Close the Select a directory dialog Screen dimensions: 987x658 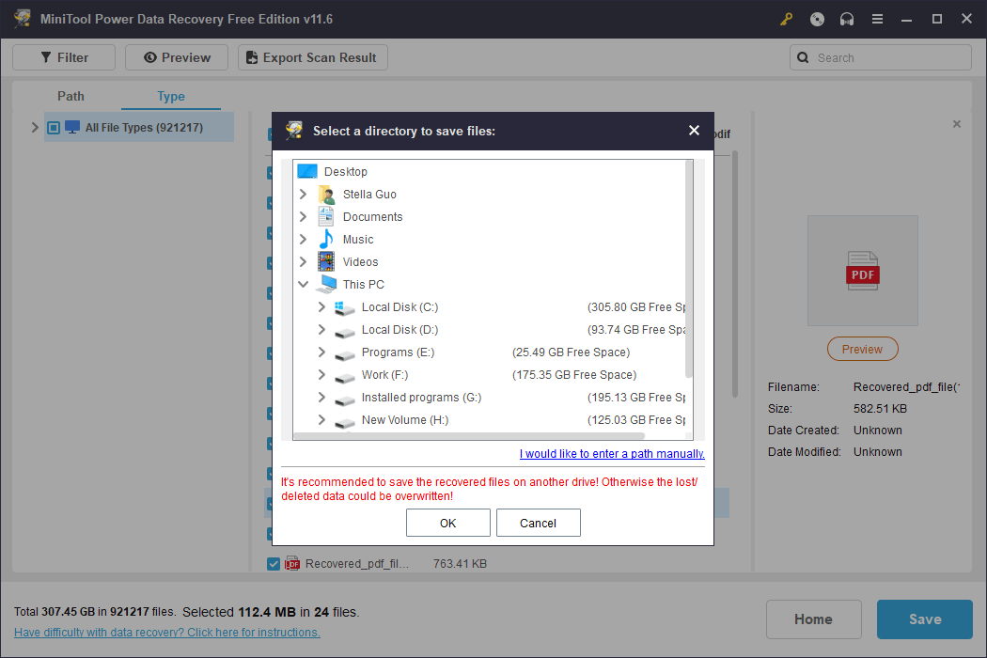click(694, 131)
